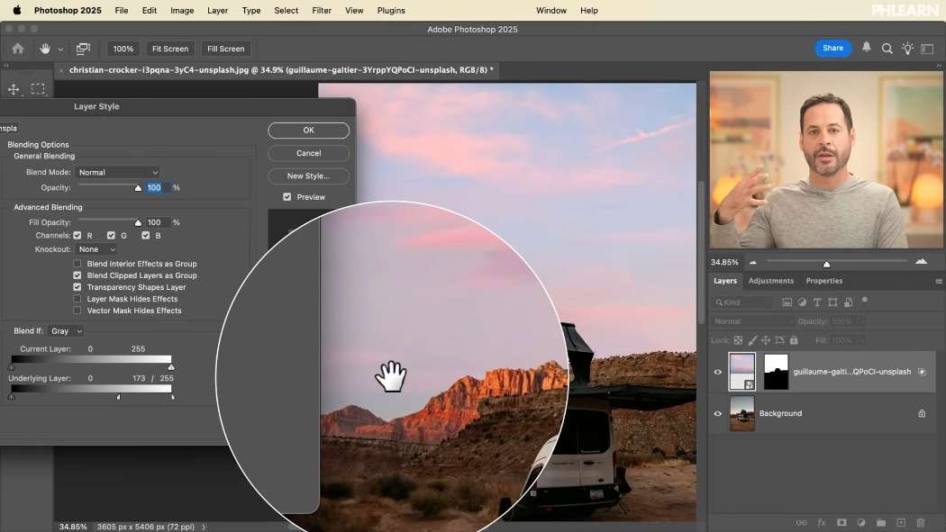Click the add layer style fx icon
946x532 pixels.
(821, 523)
